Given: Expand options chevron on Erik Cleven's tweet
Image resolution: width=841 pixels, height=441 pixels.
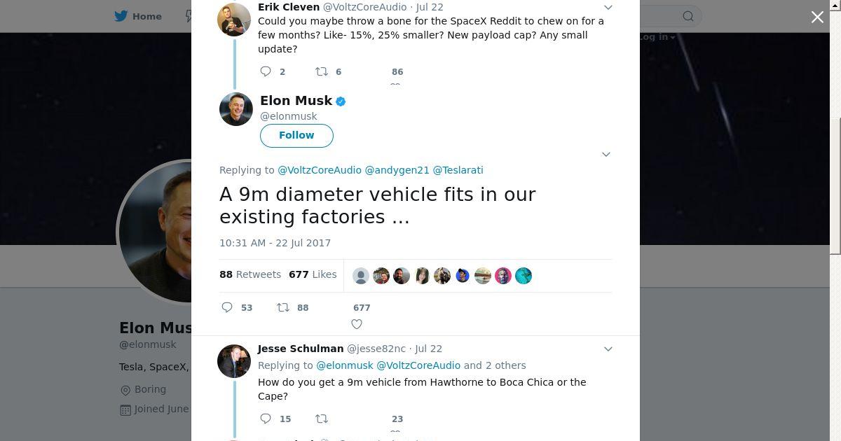Looking at the screenshot, I should point(608,7).
